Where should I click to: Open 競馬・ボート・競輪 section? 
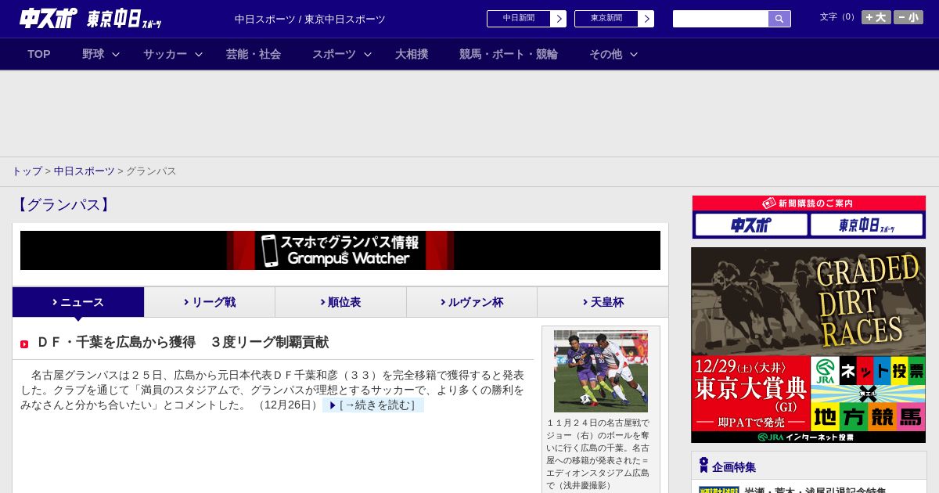pyautogui.click(x=509, y=54)
